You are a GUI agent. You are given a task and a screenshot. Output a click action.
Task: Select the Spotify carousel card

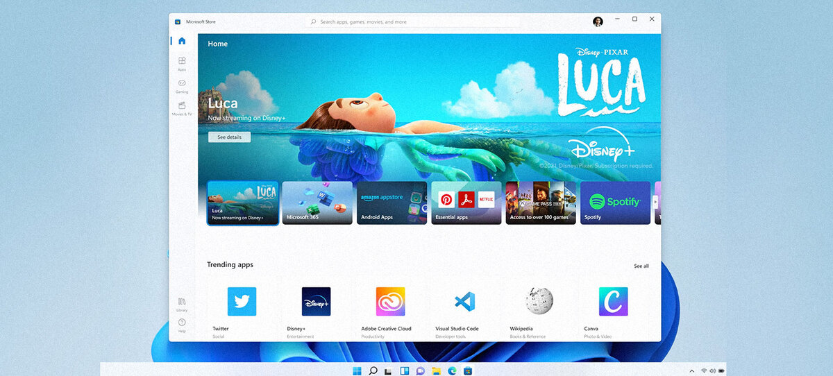[x=615, y=203]
